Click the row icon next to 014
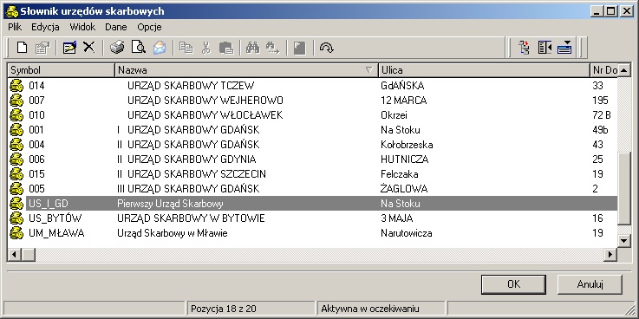 [x=16, y=86]
